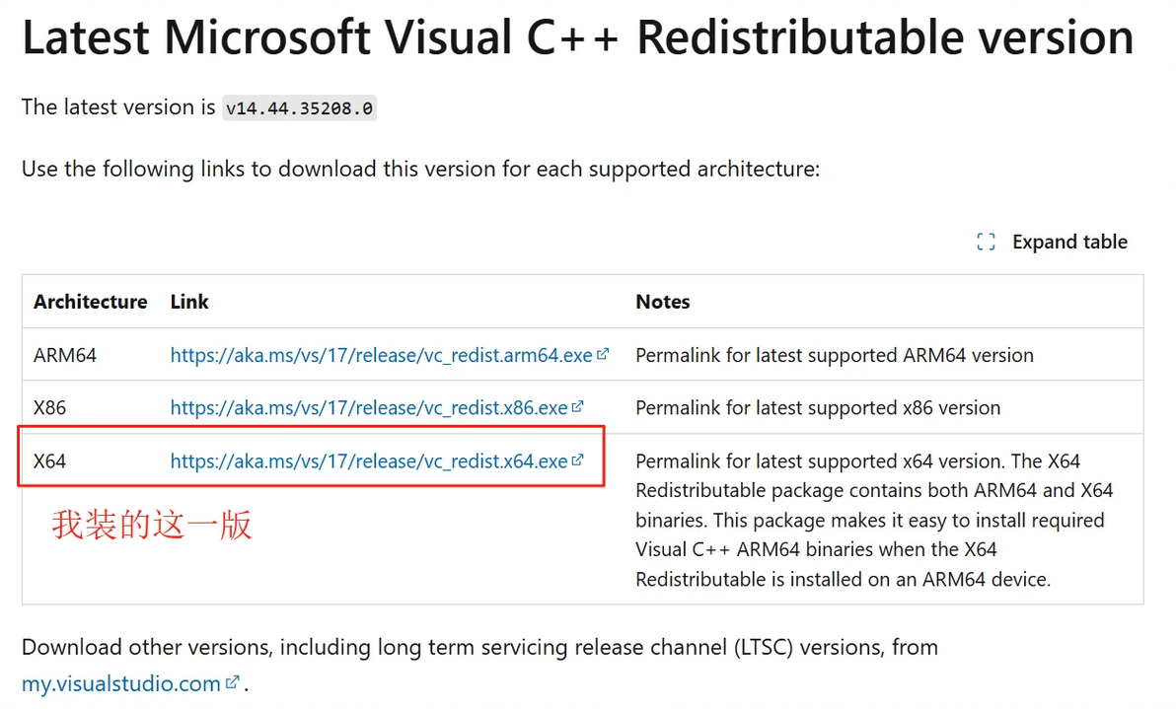This screenshot has height=709, width=1176.
Task: Click external-link icon after x86 exe link
Action: pyautogui.click(x=578, y=407)
